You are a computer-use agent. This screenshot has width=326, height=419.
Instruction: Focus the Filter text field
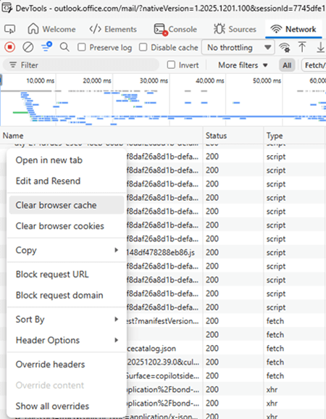(81, 65)
